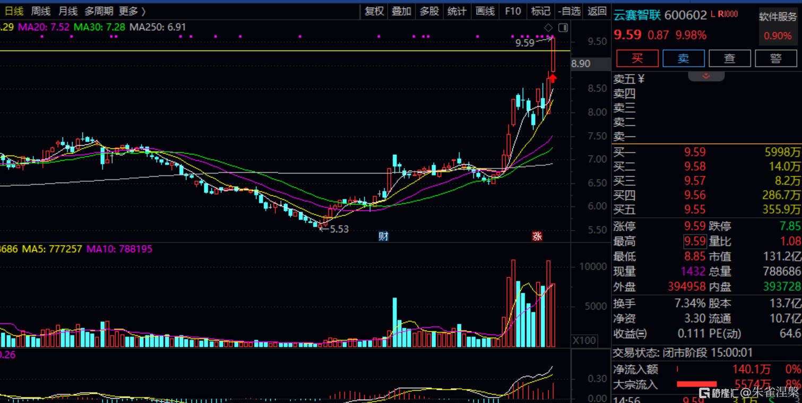Click the boxed 最高 value 9.59

coord(695,242)
